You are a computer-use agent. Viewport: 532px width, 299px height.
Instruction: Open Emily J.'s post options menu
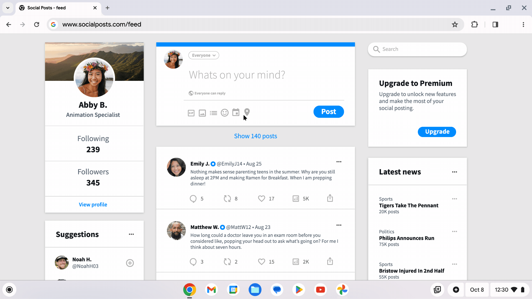point(339,162)
